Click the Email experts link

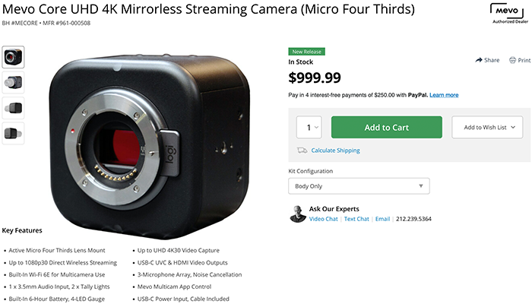click(382, 219)
